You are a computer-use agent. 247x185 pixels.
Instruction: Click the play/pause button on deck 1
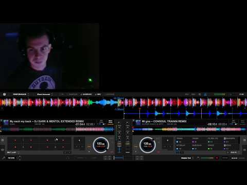(89, 152)
